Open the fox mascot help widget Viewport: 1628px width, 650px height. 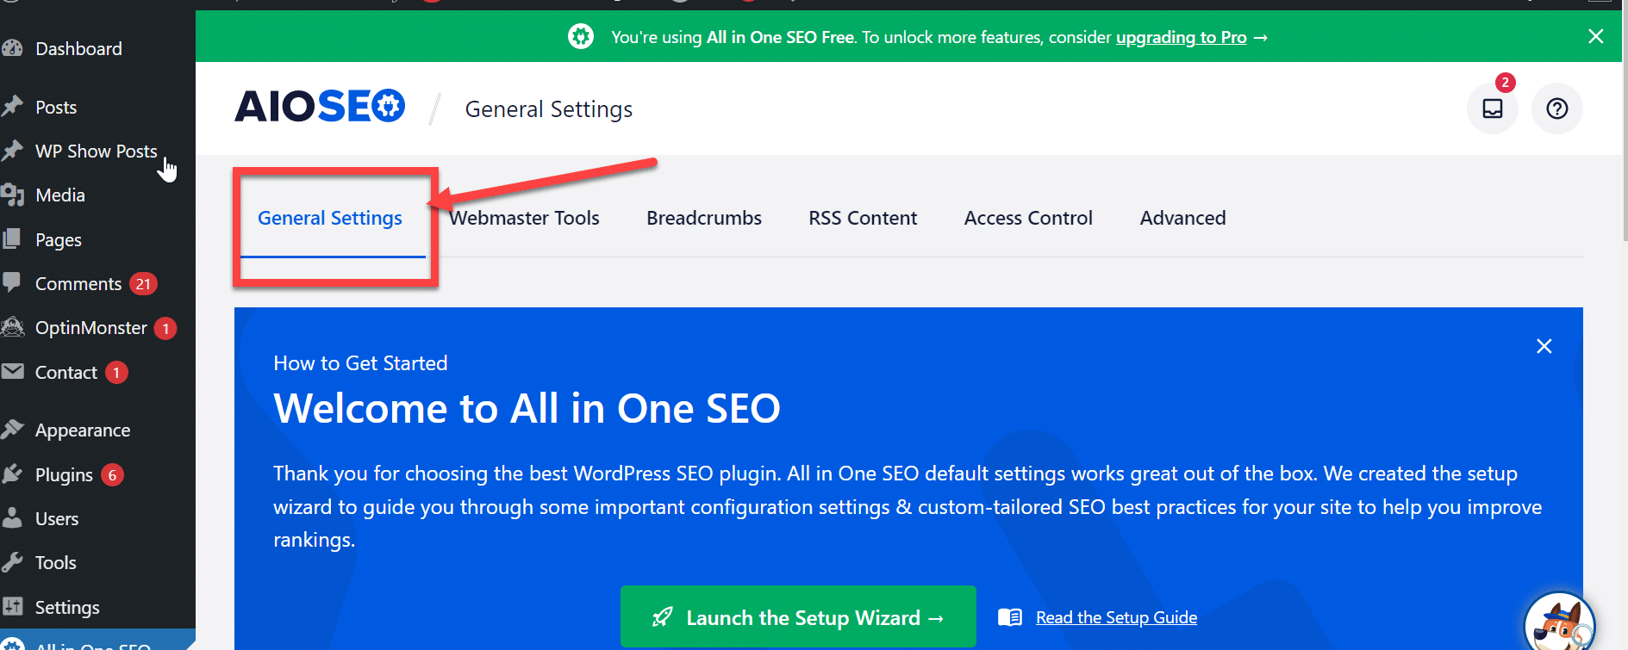tap(1560, 623)
